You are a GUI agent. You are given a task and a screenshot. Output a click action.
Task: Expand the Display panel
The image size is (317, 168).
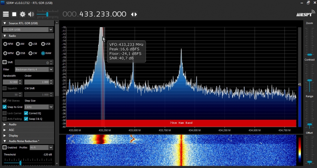[5, 136]
